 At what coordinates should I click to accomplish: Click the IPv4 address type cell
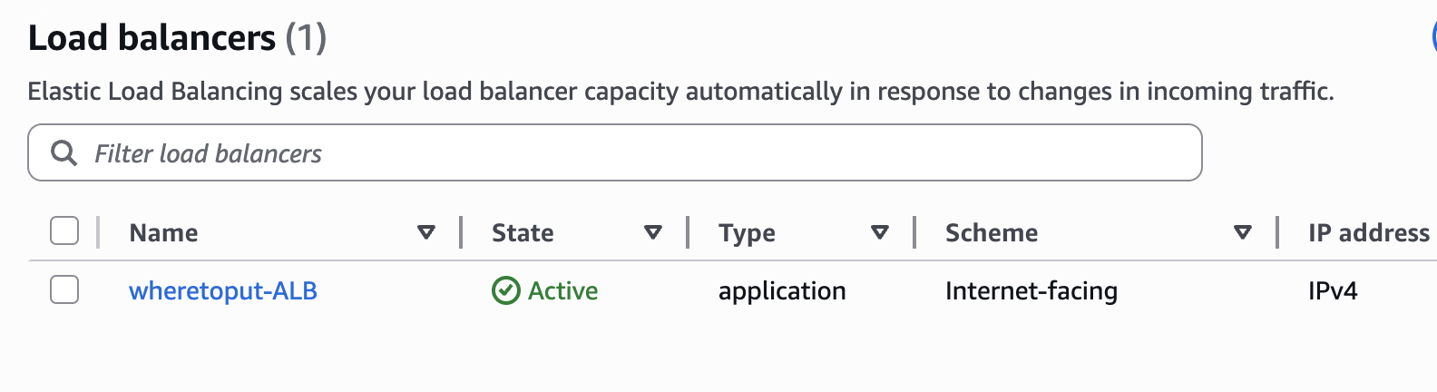click(1333, 291)
